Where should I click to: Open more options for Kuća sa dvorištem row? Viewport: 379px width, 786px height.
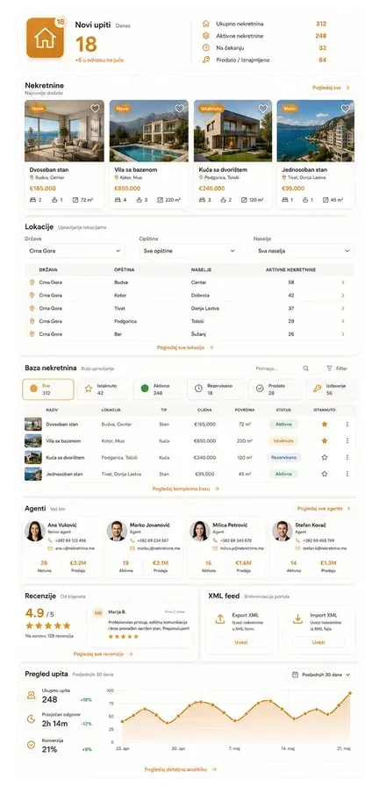pos(347,457)
